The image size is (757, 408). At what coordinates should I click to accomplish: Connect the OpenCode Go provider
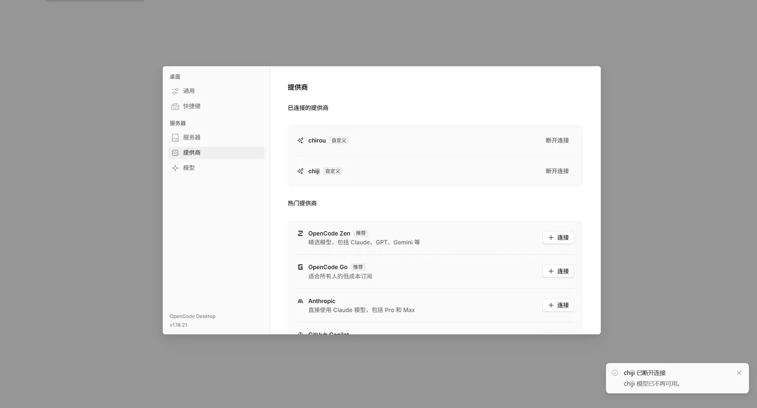coord(558,271)
